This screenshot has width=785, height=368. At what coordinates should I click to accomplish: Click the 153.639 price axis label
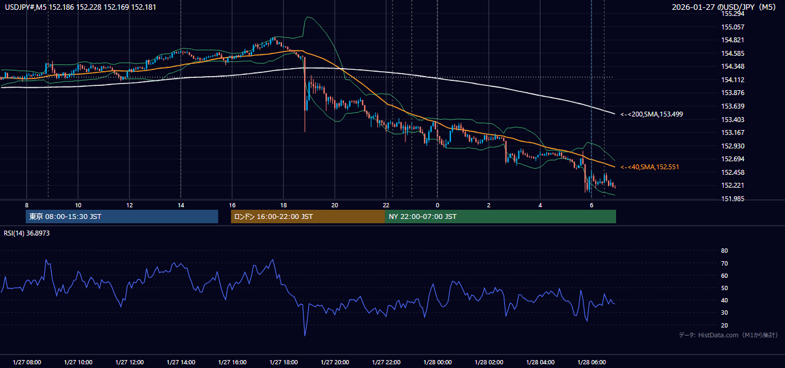(x=733, y=106)
